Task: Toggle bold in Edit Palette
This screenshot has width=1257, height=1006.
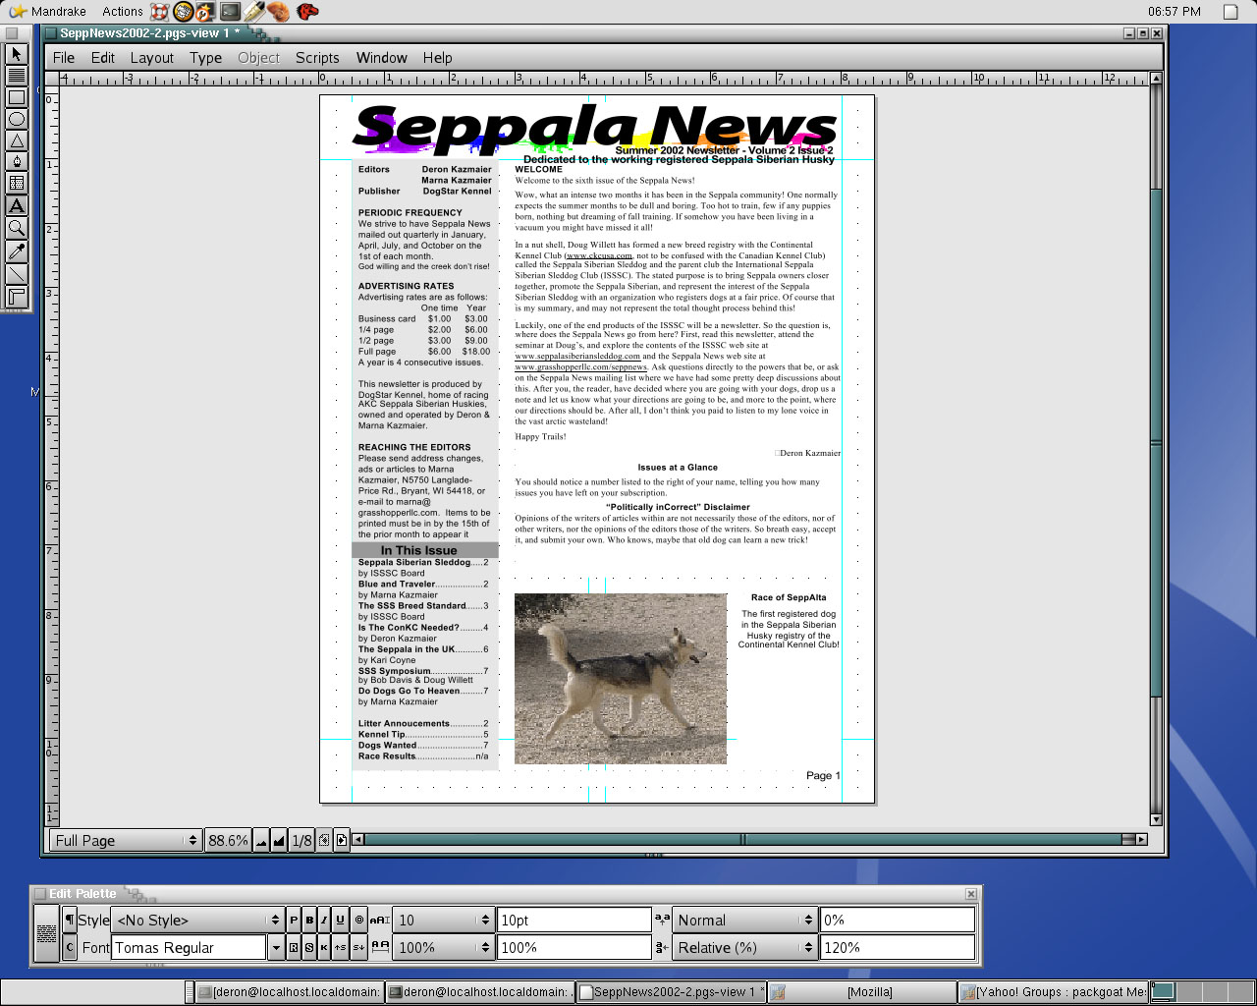Action: [x=309, y=921]
